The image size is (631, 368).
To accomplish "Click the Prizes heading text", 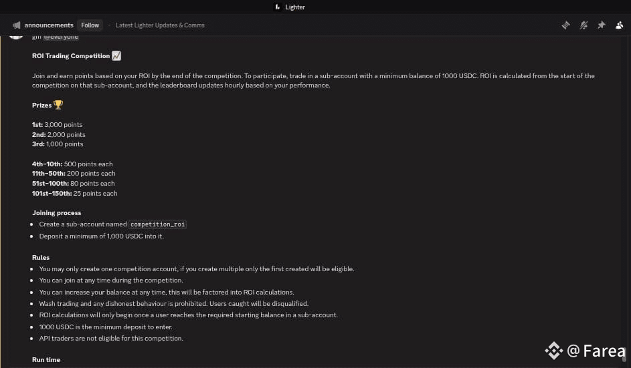I will pos(42,106).
